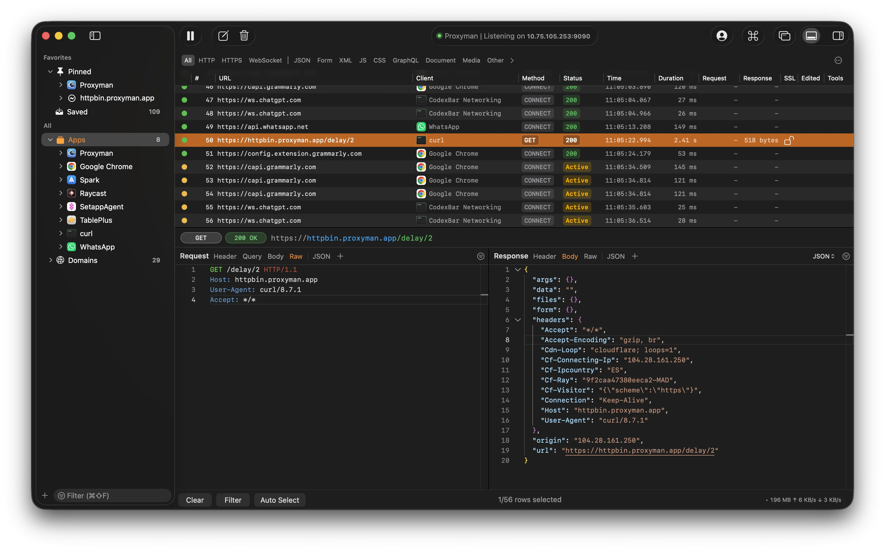Open the httpbin delay URL link in response
This screenshot has height=551, width=885.
pyautogui.click(x=640, y=451)
